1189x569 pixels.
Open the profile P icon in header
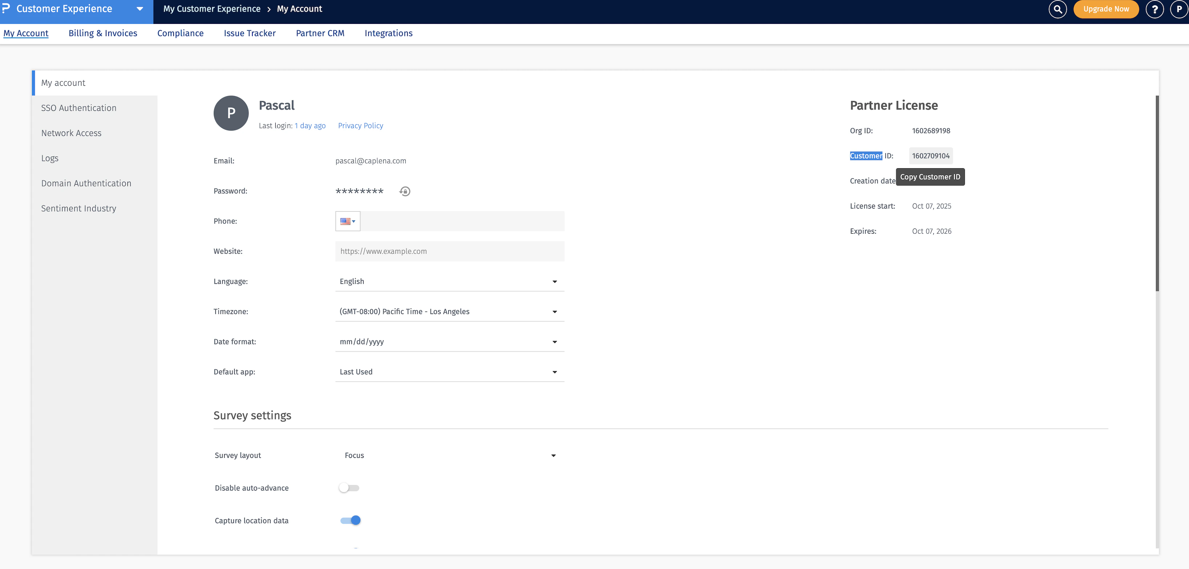tap(1179, 9)
